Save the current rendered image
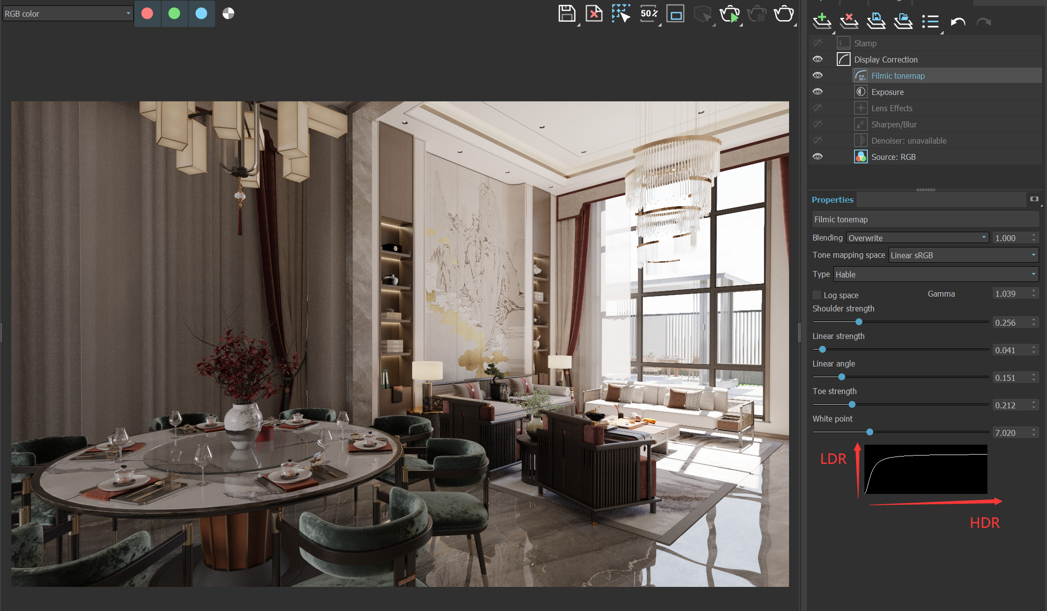Screen dimensions: 1047x611 click(567, 13)
